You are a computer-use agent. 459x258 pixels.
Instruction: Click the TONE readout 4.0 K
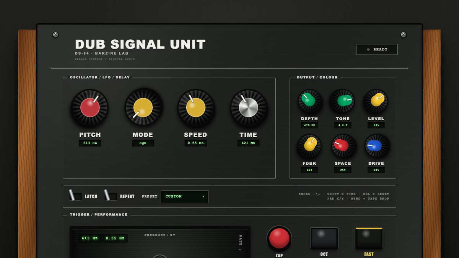343,125
